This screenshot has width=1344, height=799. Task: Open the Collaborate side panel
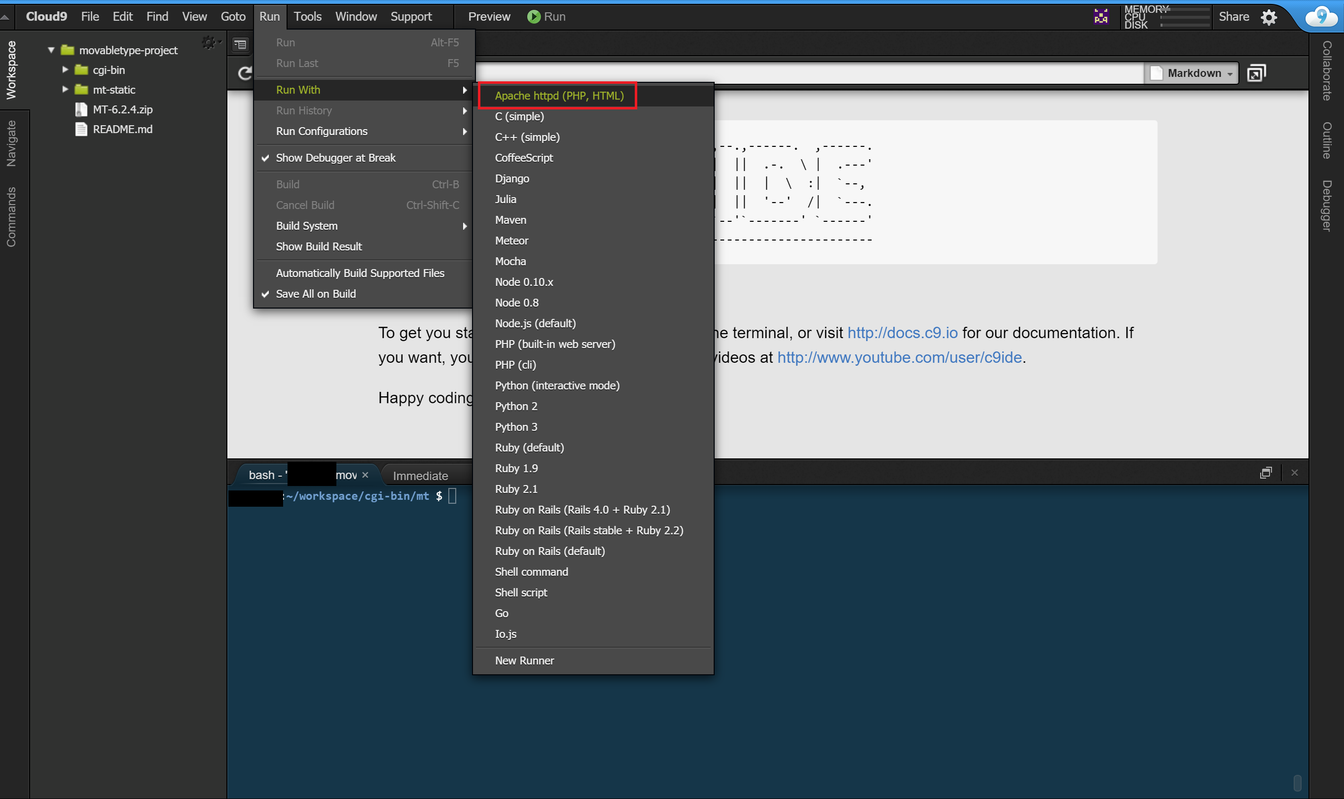tap(1327, 70)
